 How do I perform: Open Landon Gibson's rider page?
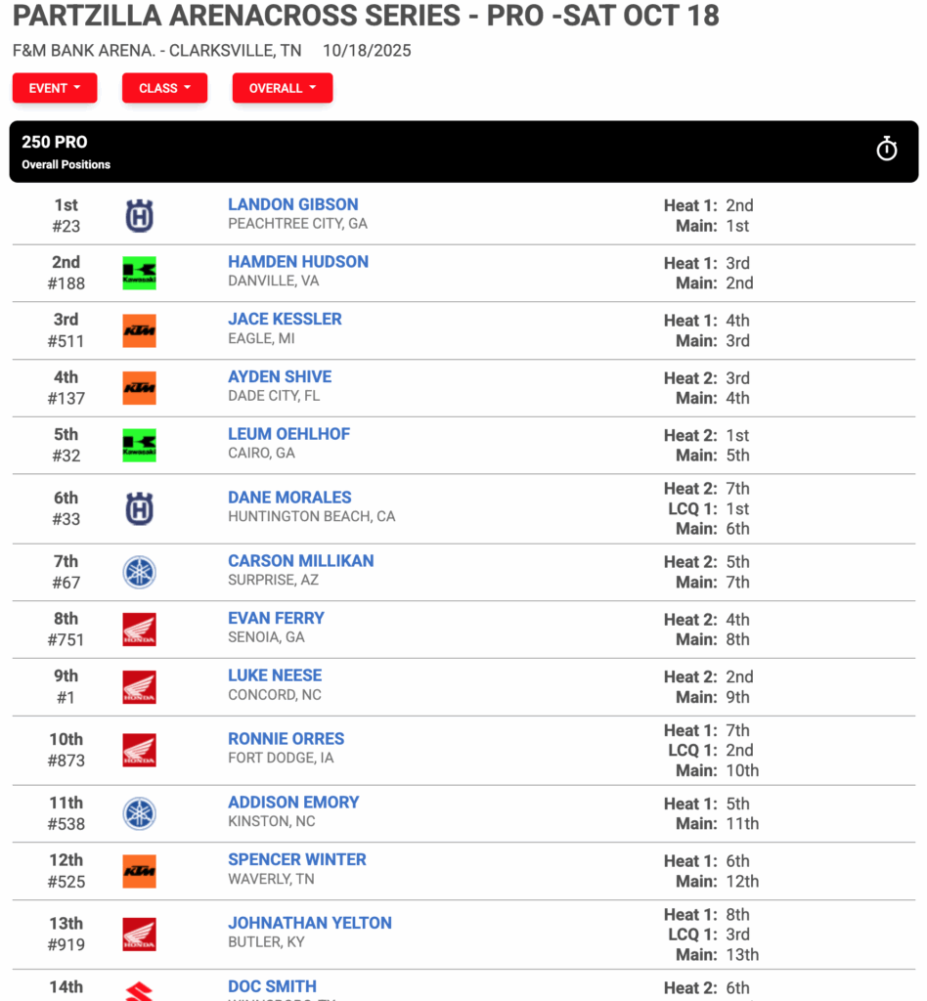pyautogui.click(x=293, y=204)
